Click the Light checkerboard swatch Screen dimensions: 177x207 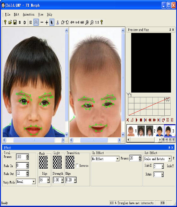(57, 162)
